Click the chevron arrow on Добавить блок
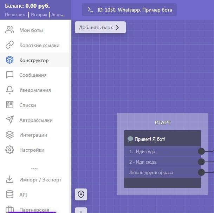This screenshot has width=214, height=213. click(117, 27)
